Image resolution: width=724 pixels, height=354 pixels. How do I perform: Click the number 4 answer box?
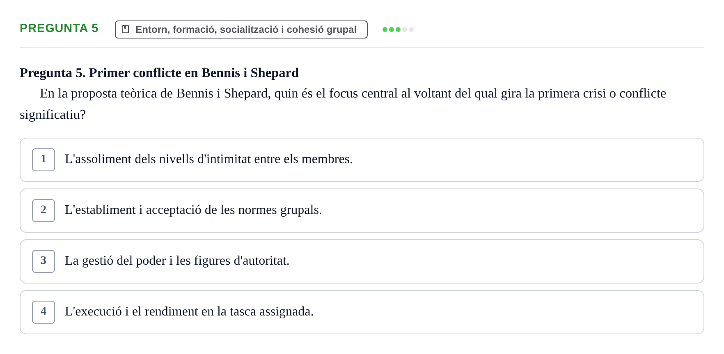[x=44, y=312]
